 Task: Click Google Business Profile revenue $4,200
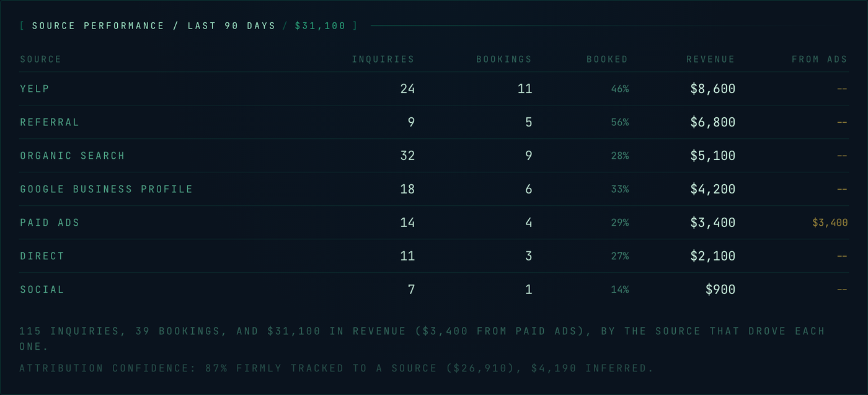[713, 189]
